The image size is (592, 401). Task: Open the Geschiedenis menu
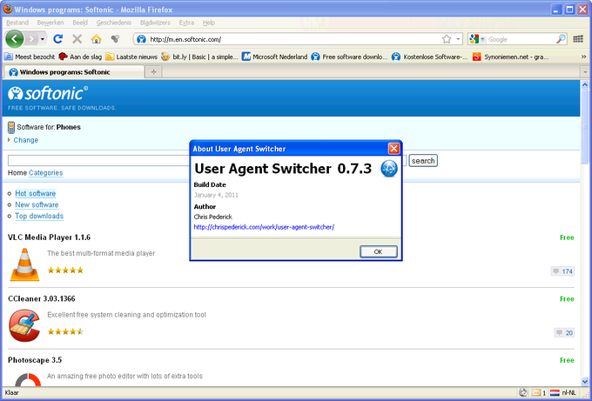pyautogui.click(x=114, y=23)
